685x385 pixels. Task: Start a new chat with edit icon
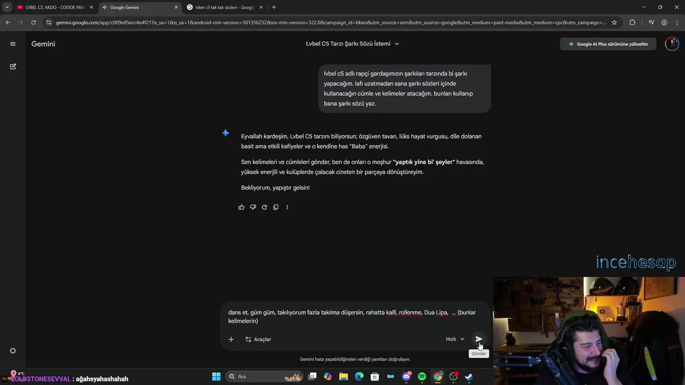coord(13,66)
